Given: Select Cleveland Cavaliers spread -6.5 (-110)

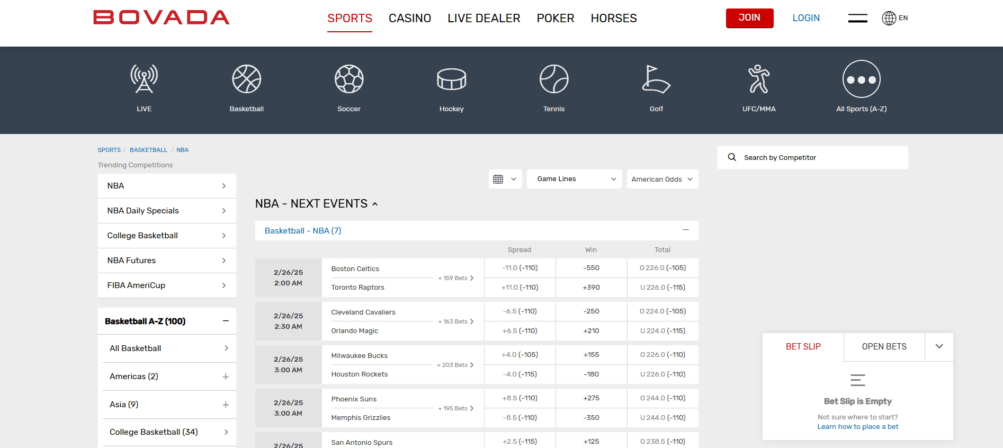Looking at the screenshot, I should [x=520, y=311].
